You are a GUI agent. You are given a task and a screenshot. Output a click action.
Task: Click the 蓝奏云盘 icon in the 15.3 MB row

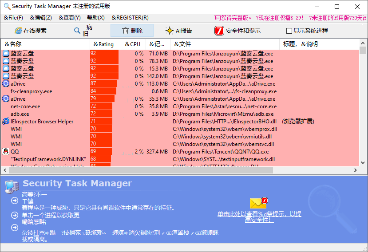point(6,68)
